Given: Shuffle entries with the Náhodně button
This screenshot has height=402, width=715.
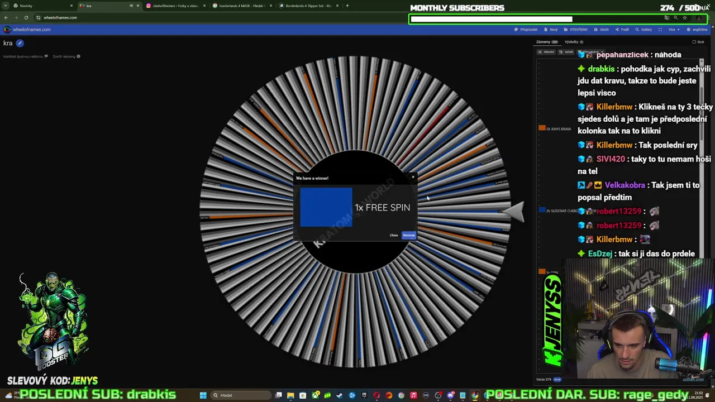Looking at the screenshot, I should pos(546,52).
